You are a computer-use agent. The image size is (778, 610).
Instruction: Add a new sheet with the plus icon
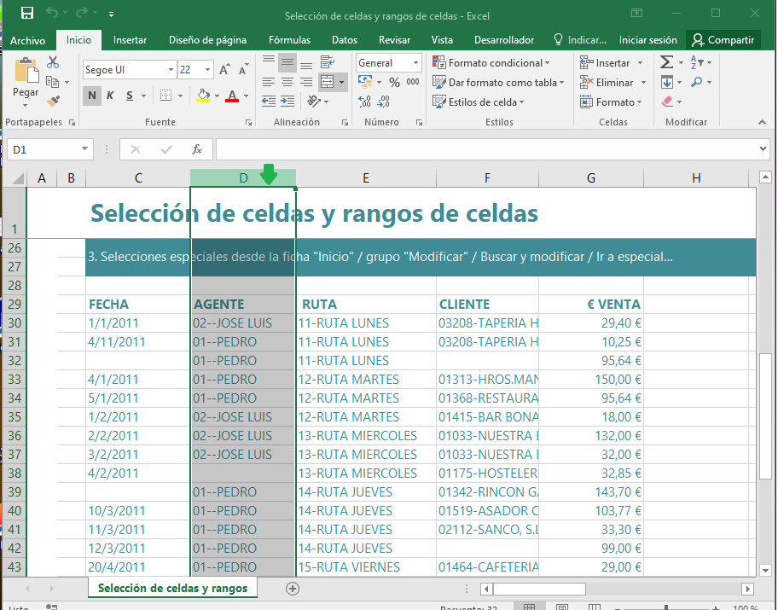point(293,589)
